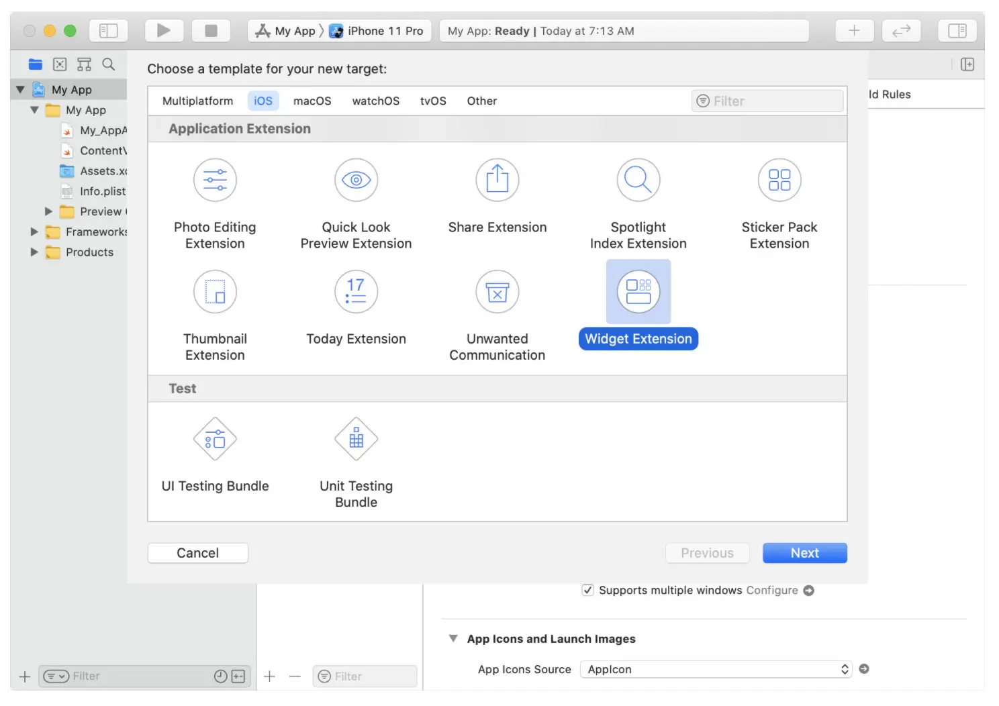Stop the running scheme
This screenshot has width=999, height=706.
pyautogui.click(x=211, y=30)
